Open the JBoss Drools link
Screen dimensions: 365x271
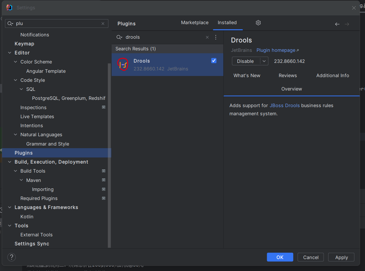285,106
